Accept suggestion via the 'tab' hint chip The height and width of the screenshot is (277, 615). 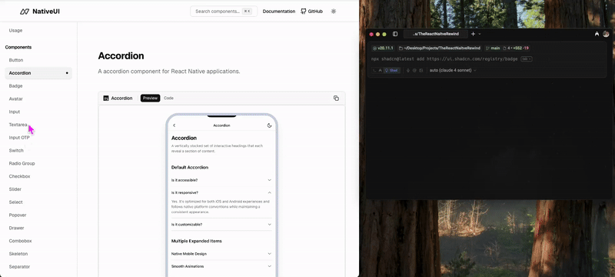pyautogui.click(x=527, y=58)
